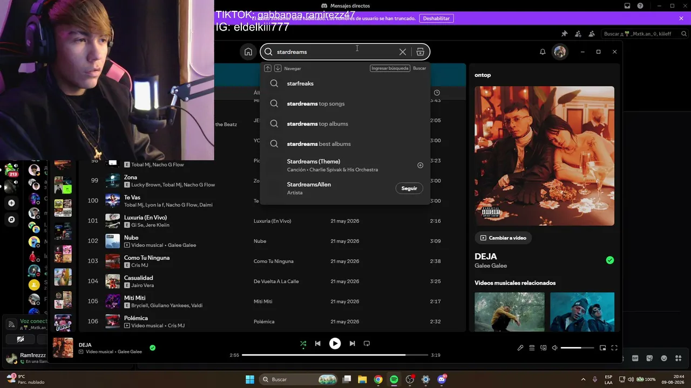Mute the Spotify volume speaker icon
Screen dimensions: 691x388
point(555,348)
